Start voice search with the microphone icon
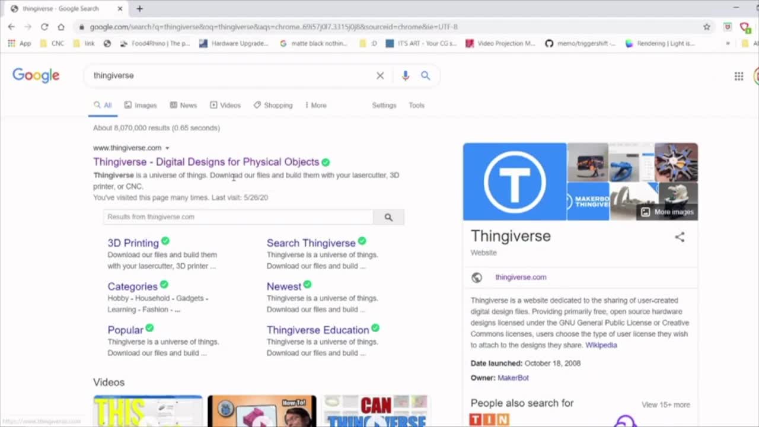 [406, 75]
